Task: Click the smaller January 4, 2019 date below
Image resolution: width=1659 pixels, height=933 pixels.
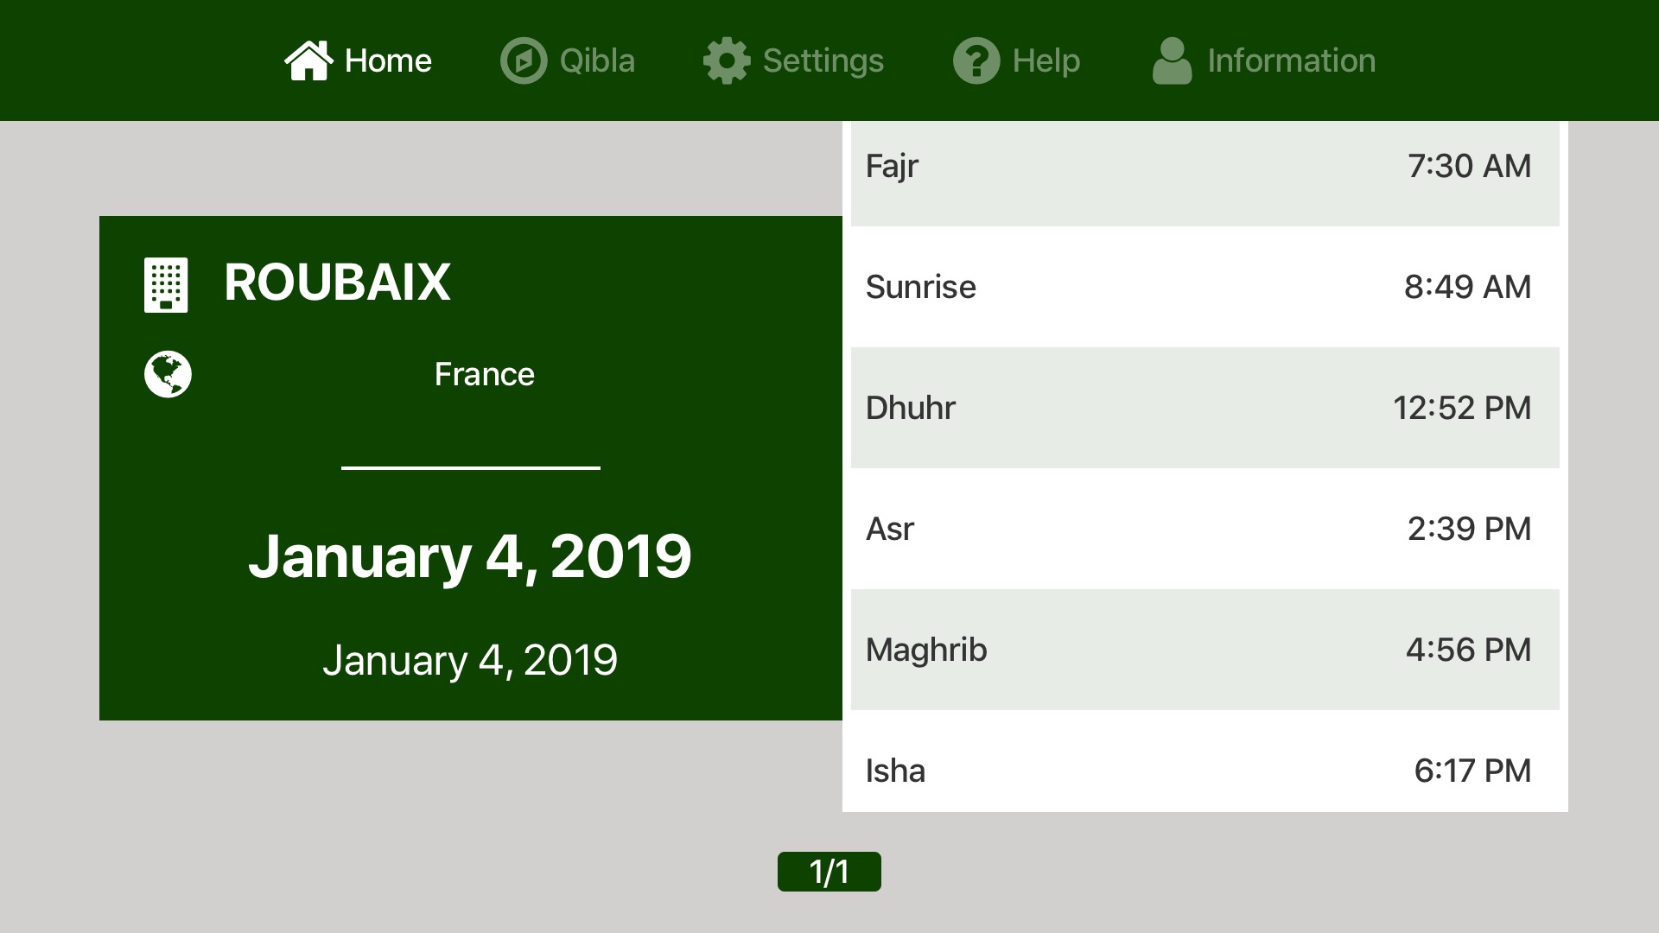Action: click(x=470, y=660)
